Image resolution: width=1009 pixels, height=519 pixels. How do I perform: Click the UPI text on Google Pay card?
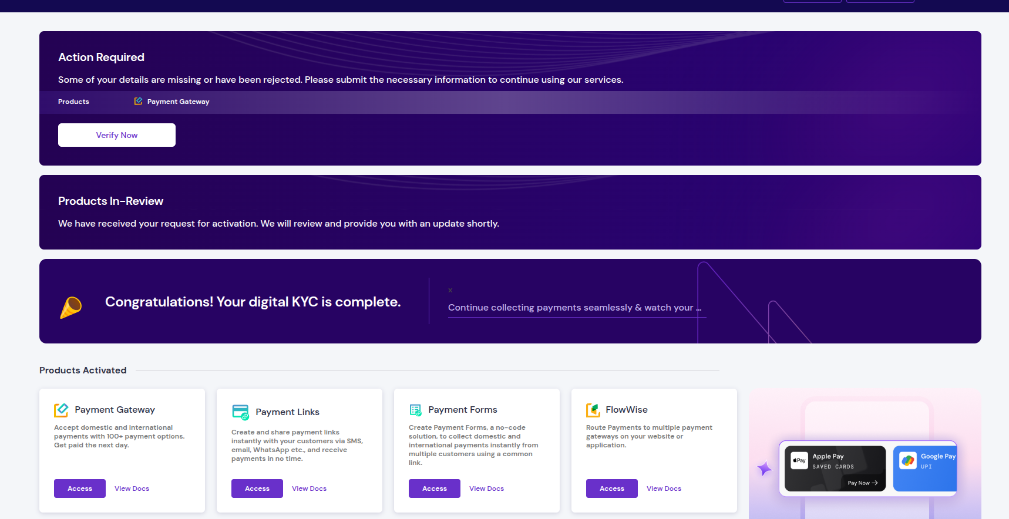926,467
